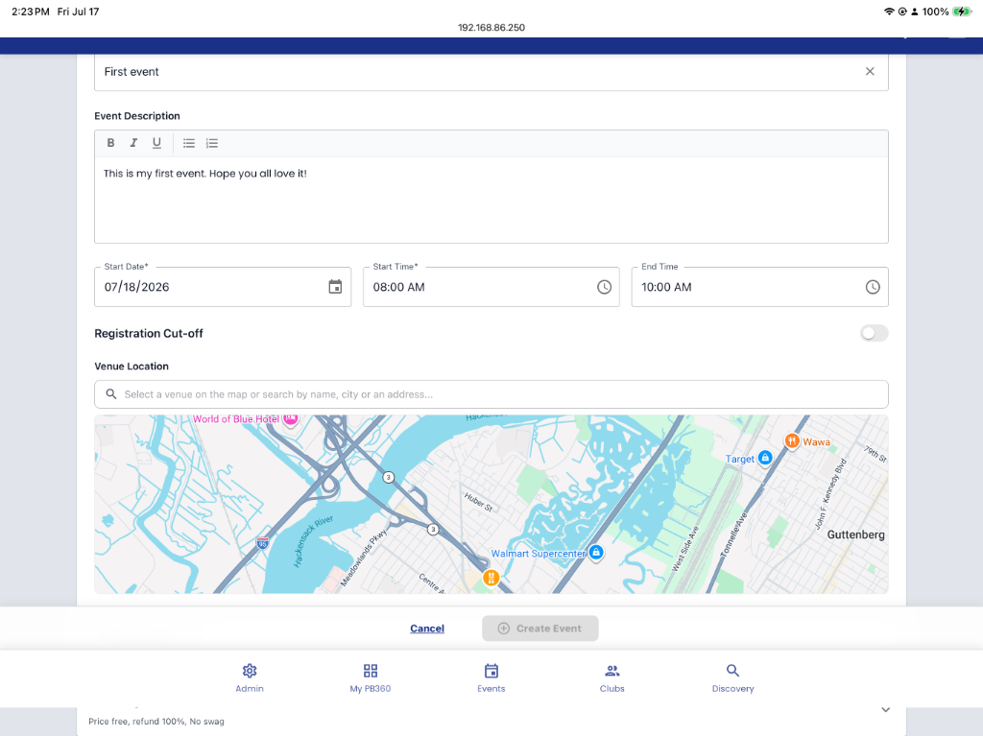
Task: Select the Walmart Supercenter map marker
Action: [x=596, y=553]
